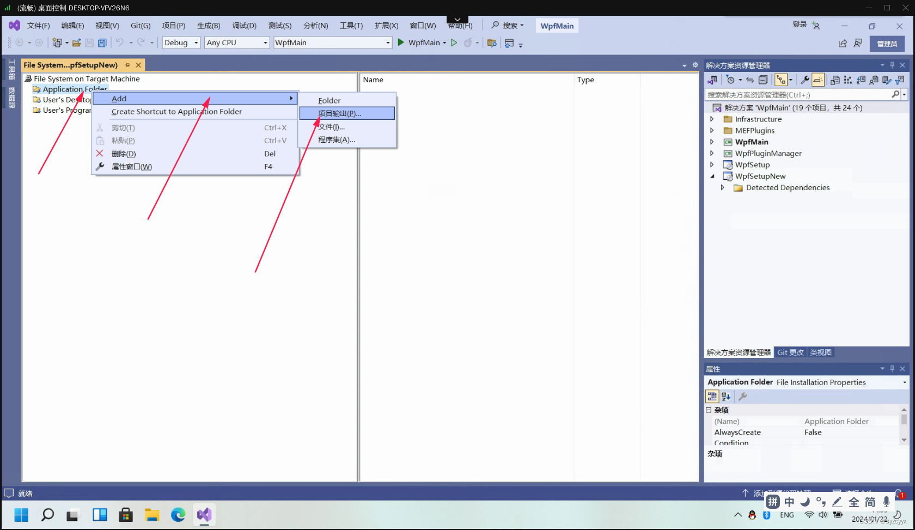The image size is (915, 530).
Task: Open the Launch Conditions Editor icon
Action: [x=900, y=80]
